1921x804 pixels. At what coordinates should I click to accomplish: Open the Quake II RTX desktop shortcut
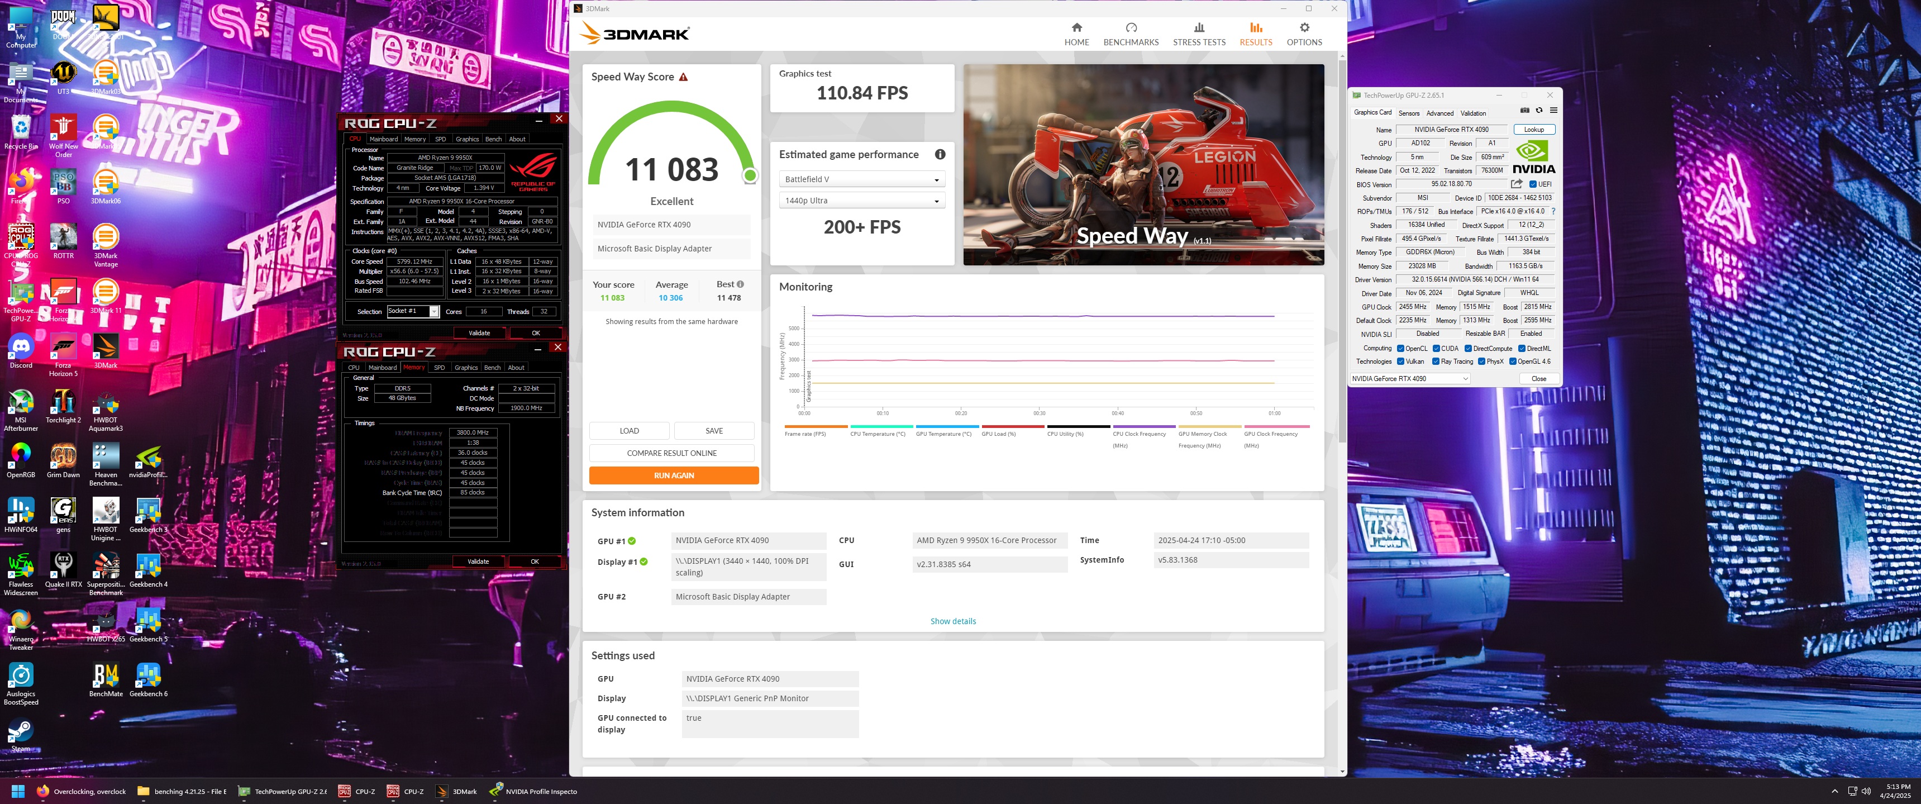click(x=63, y=570)
